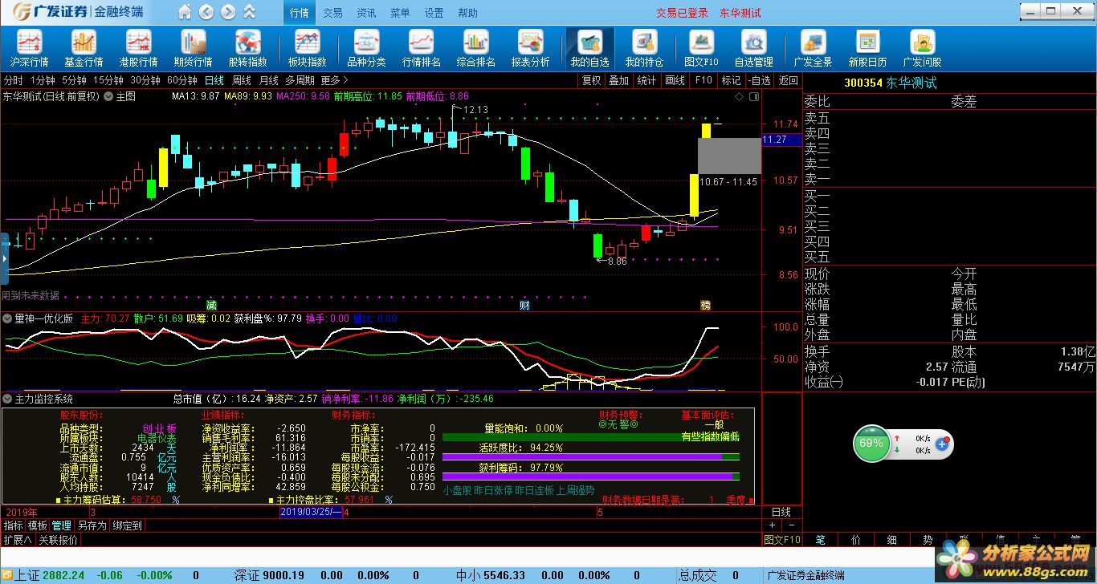Open the 我的持仓 holdings icon
Image resolution: width=1097 pixels, height=584 pixels.
point(644,48)
